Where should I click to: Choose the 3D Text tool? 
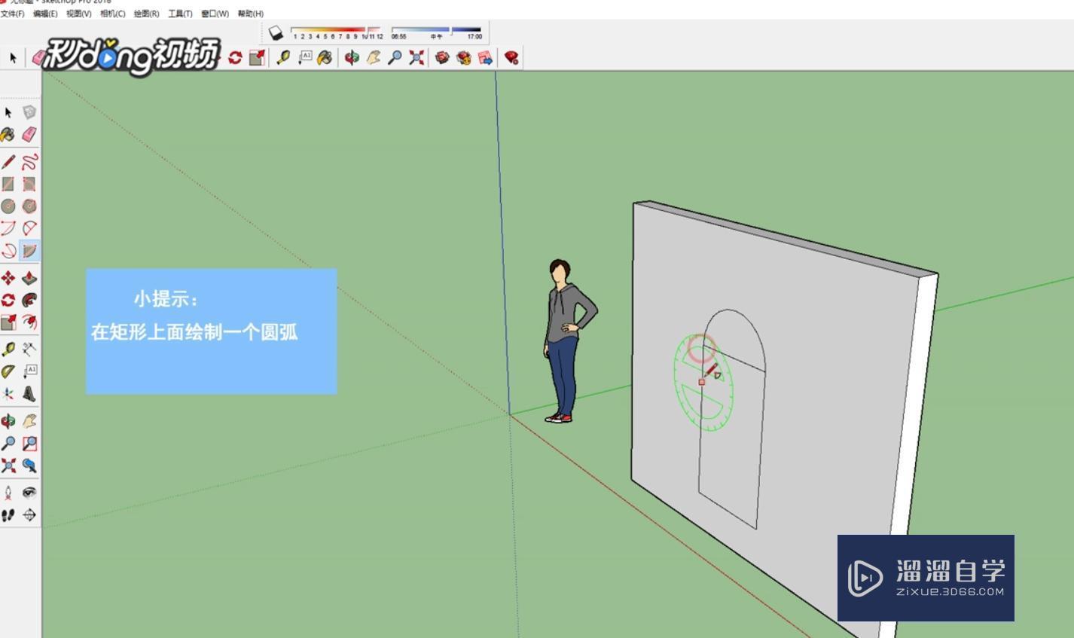29,392
